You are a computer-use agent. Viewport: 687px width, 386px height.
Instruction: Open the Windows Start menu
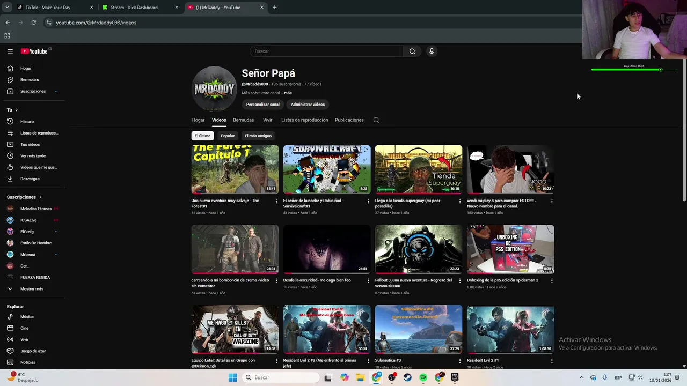point(232,378)
